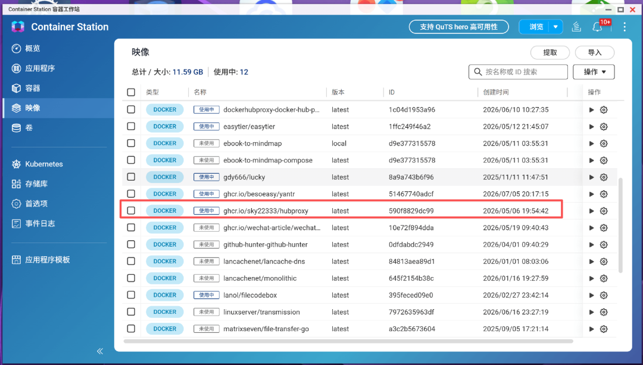This screenshot has height=365, width=643.
Task: Open gear icon for lancachenet/lancache-dns row
Action: point(604,262)
